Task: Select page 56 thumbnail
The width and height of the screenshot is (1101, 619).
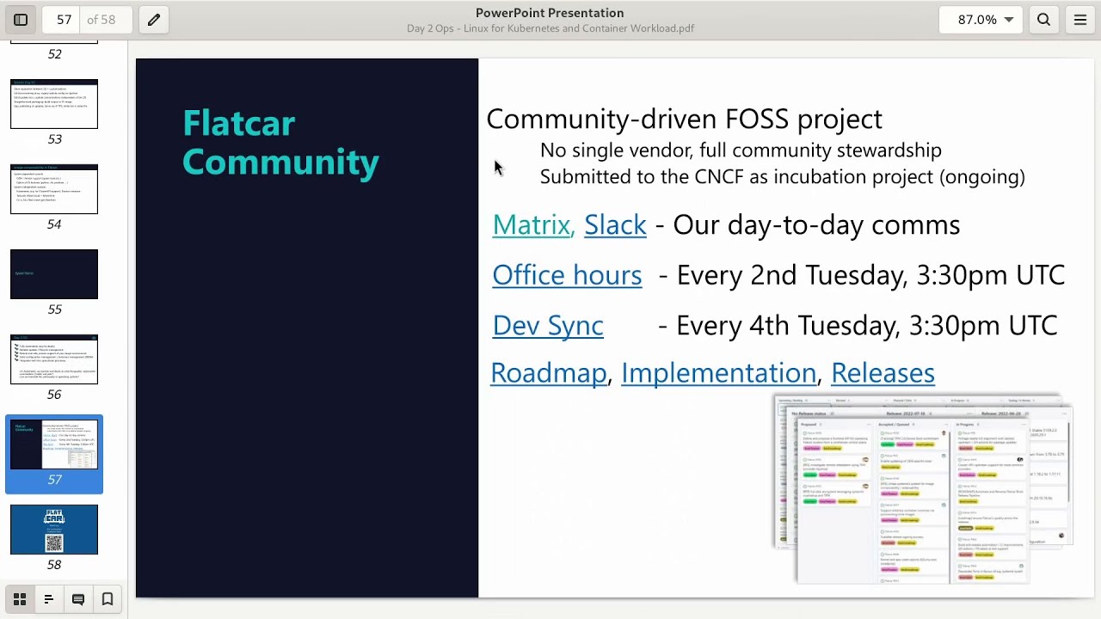Action: click(x=54, y=359)
